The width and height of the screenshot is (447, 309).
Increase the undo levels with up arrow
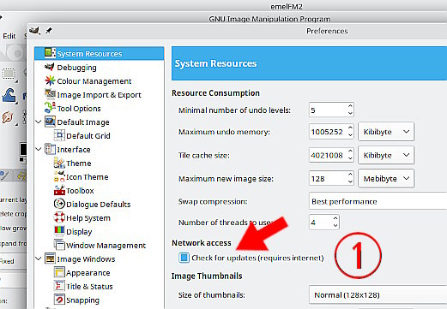coord(350,106)
